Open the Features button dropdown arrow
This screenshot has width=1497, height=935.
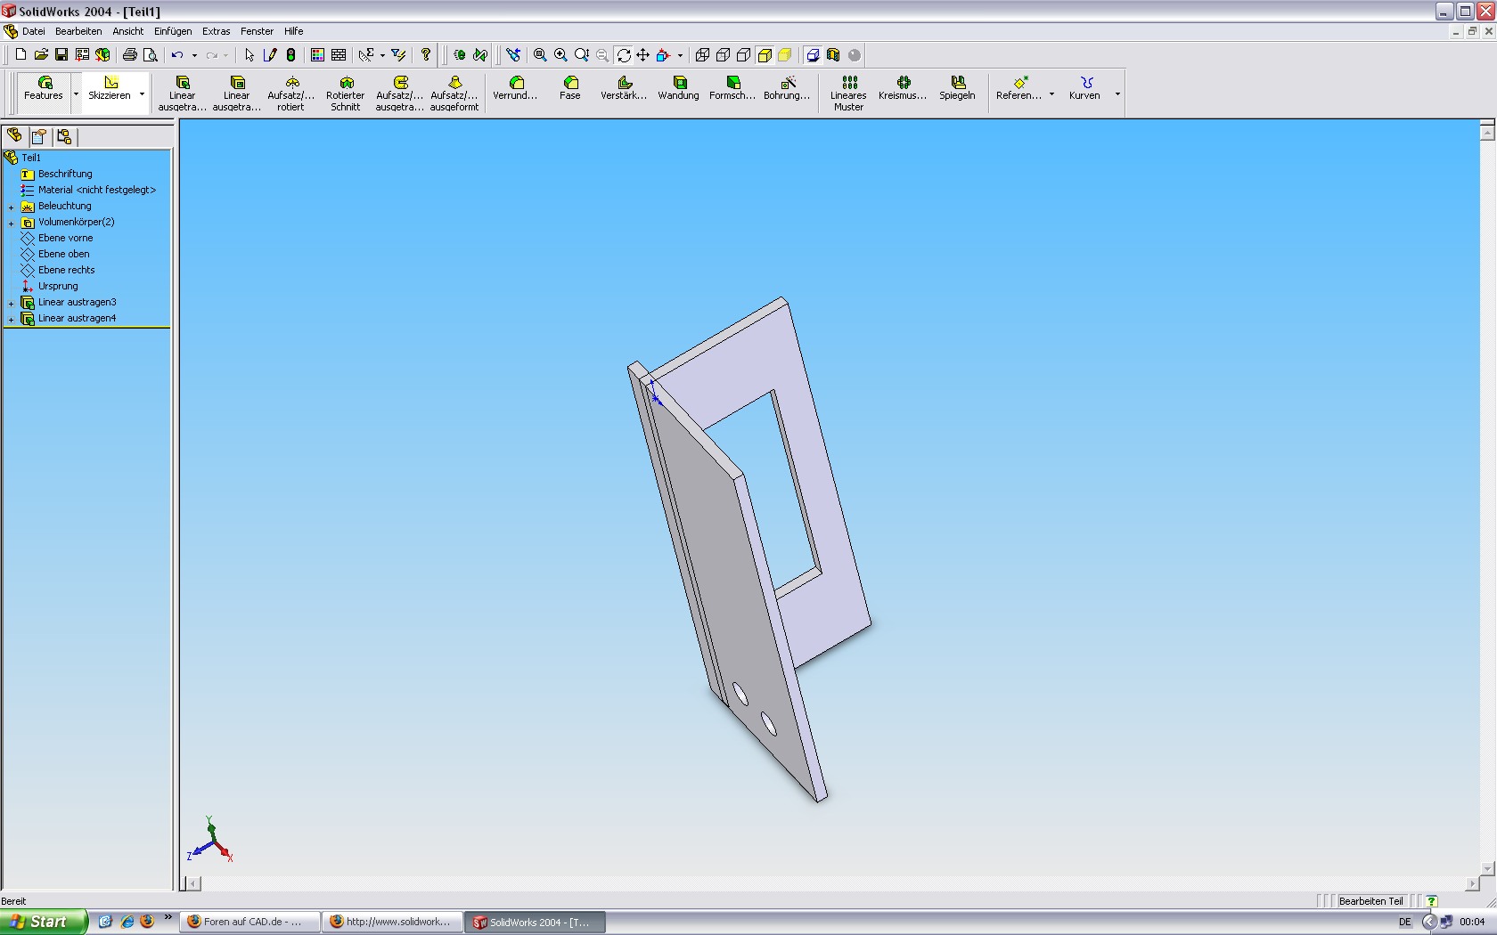tap(76, 94)
